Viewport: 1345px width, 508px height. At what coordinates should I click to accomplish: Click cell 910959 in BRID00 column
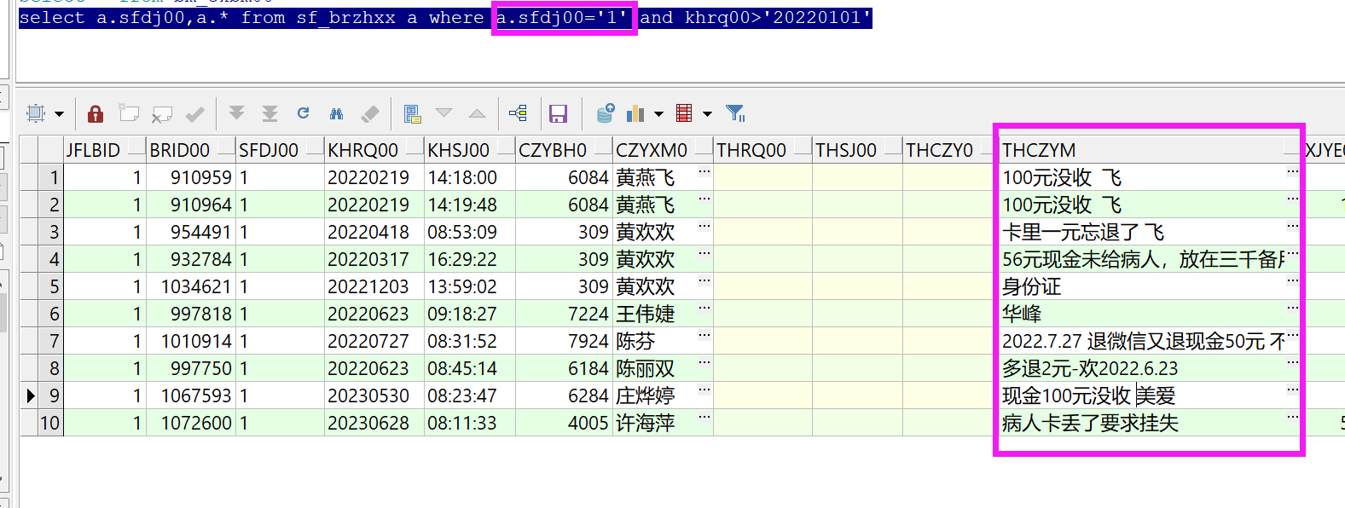(190, 177)
